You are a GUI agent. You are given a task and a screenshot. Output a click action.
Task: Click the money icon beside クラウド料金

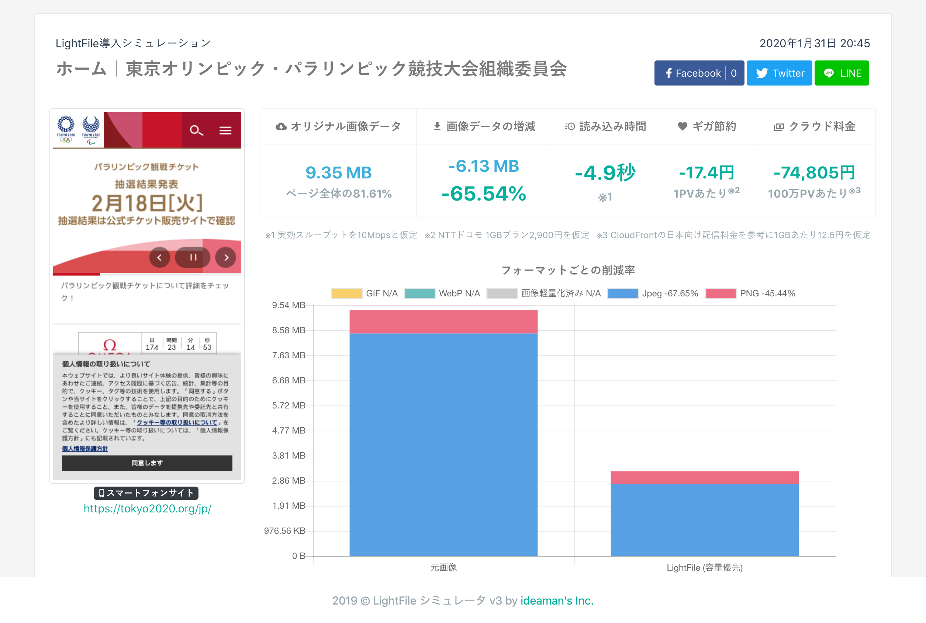click(x=779, y=127)
